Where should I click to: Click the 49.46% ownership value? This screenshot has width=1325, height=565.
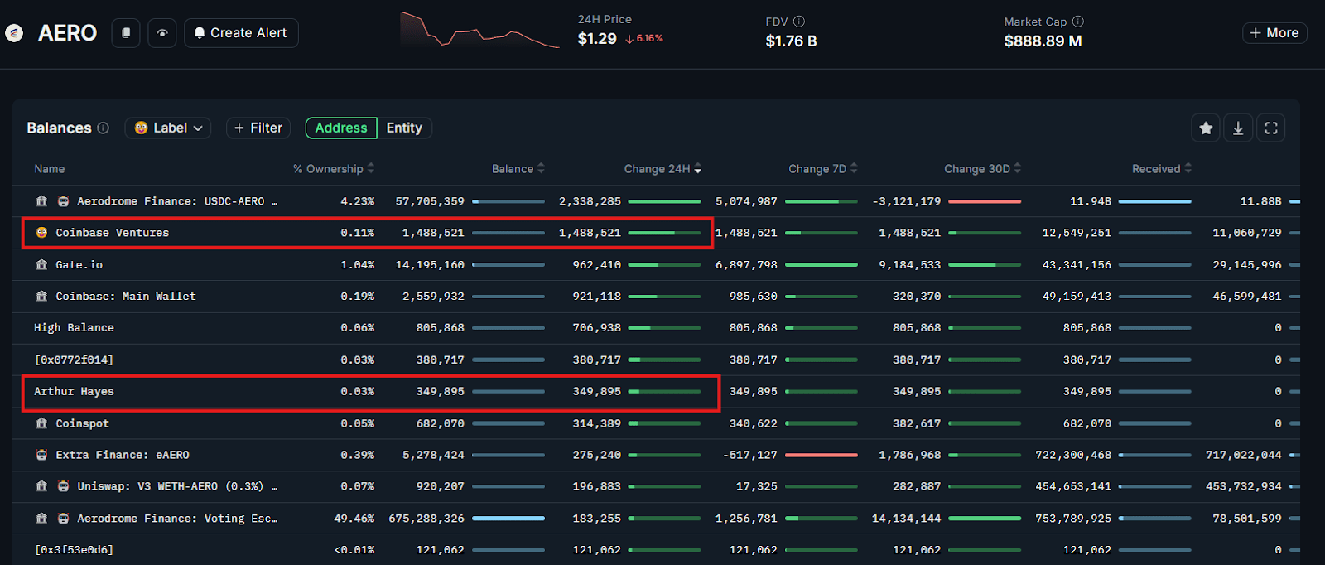coord(354,519)
